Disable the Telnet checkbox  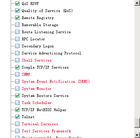17,117
